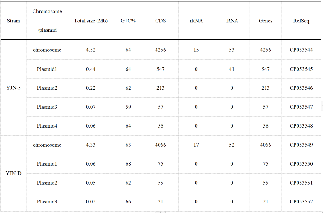Viewport: 323px width, 213px height.
Task: Click the Genes column header
Action: 266,21
